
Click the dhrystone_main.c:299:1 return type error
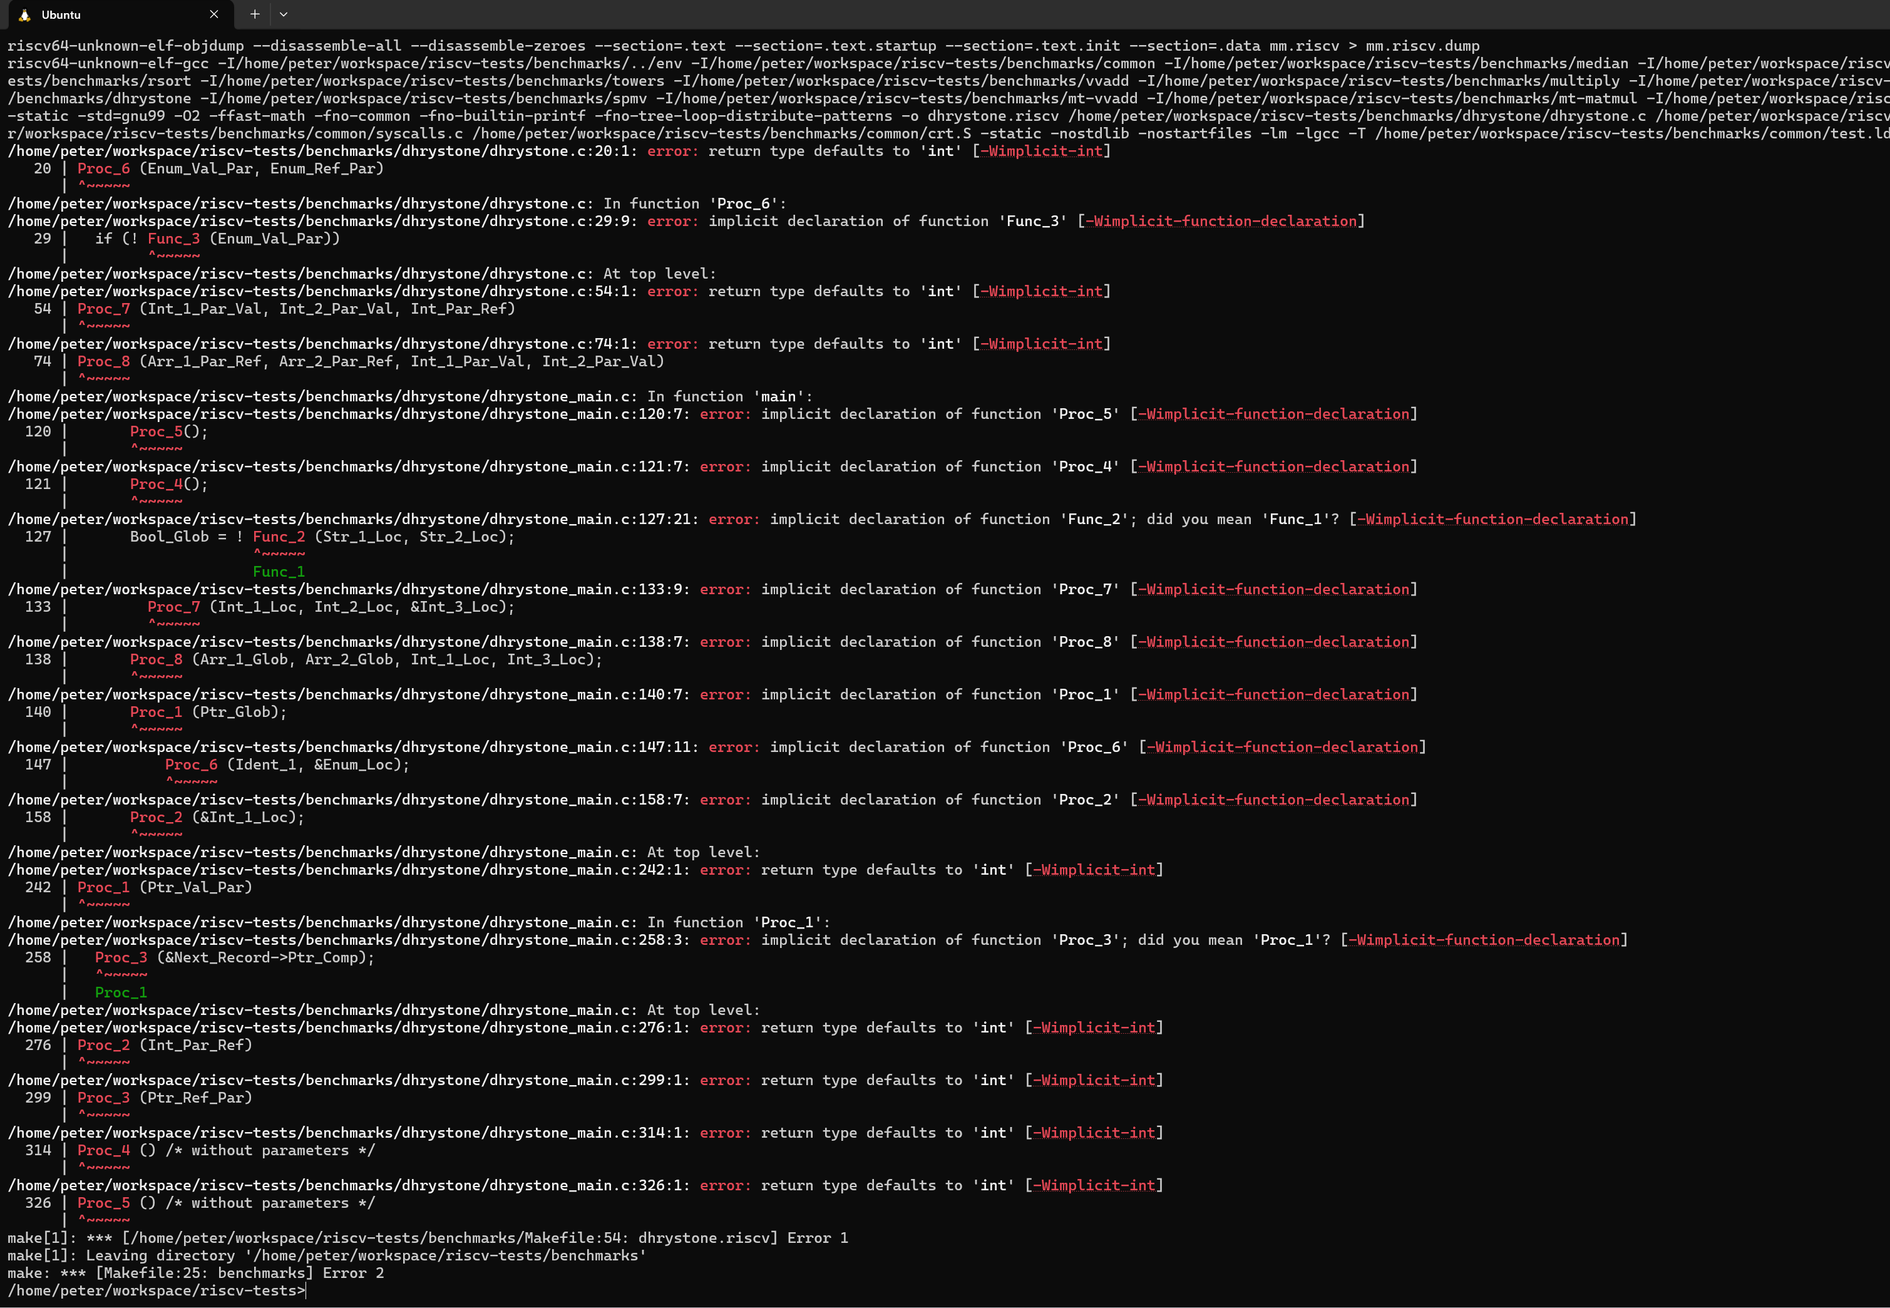tap(586, 1080)
